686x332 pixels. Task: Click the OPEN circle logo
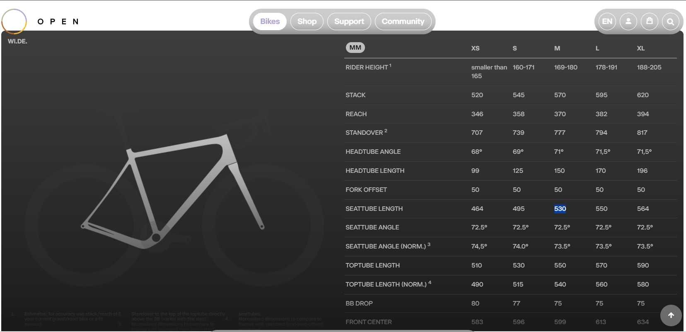[14, 21]
